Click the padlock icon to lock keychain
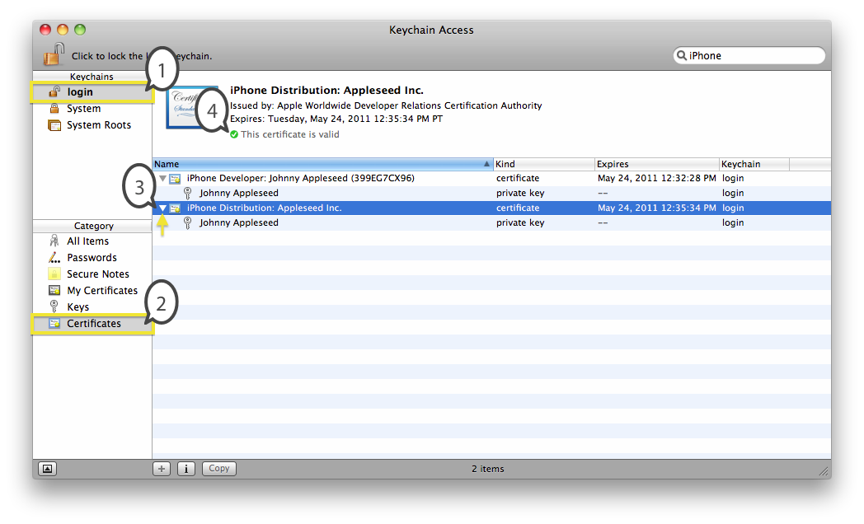Image resolution: width=864 pixels, height=524 pixels. point(54,55)
